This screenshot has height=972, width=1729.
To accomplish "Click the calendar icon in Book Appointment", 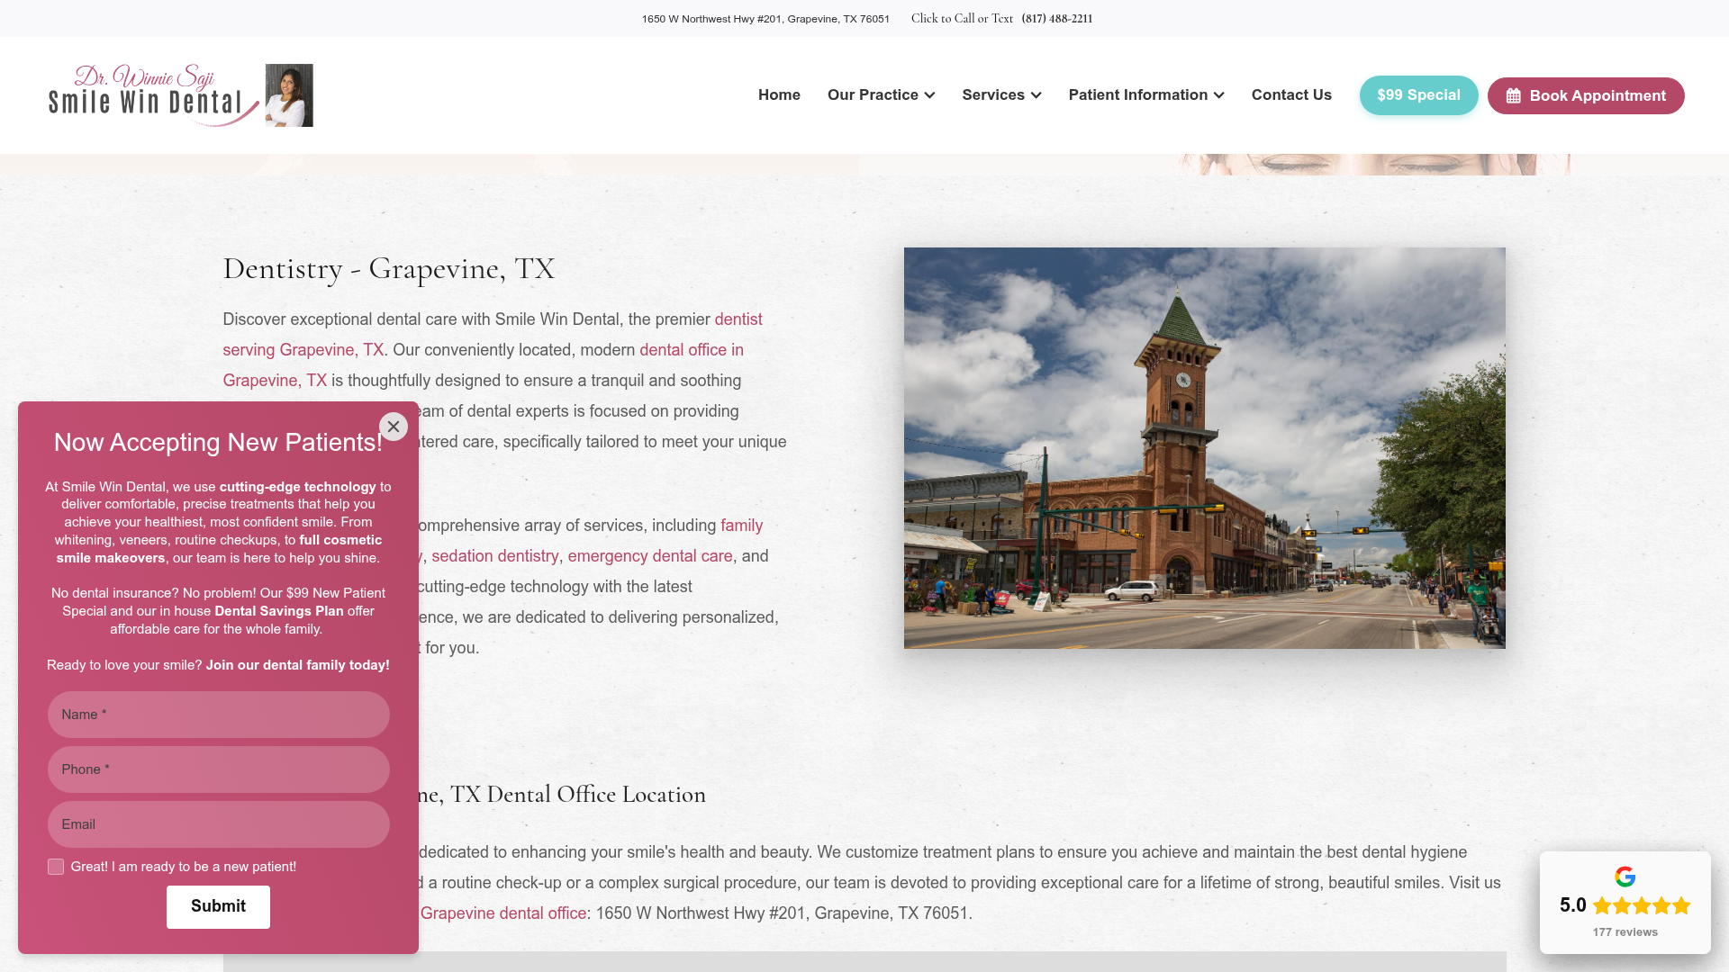I will [x=1514, y=96].
